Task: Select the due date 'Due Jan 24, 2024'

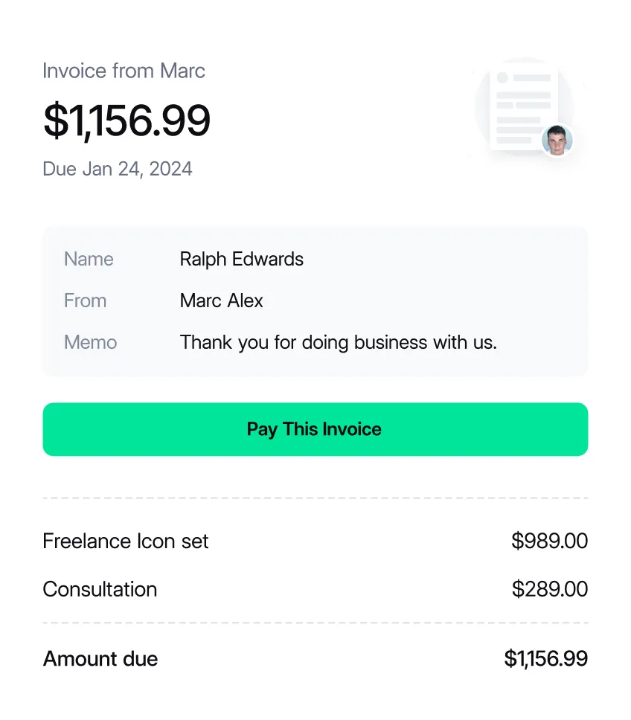Action: click(118, 169)
